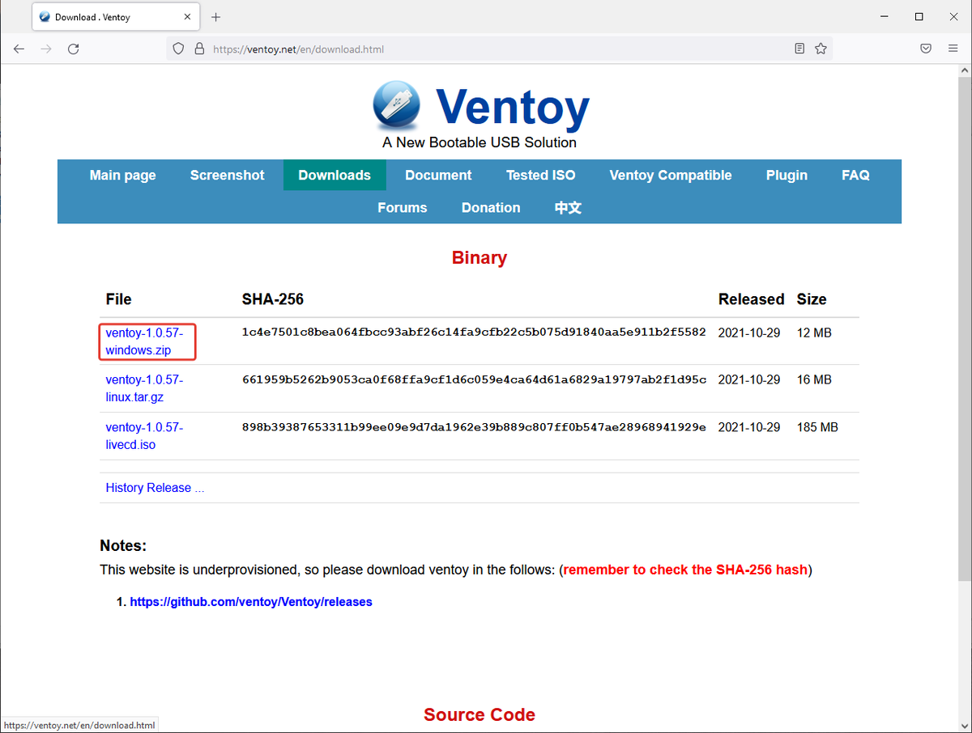Screen dimensions: 972x733
Task: Open the History Release link
Action: [155, 488]
